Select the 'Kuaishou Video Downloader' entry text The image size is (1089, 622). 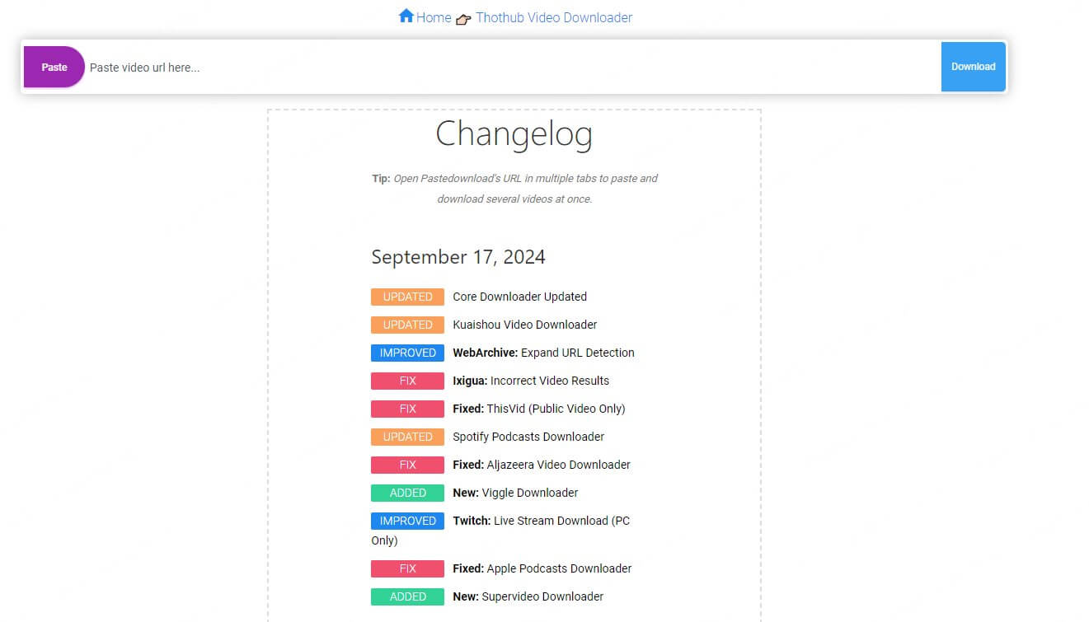click(525, 325)
